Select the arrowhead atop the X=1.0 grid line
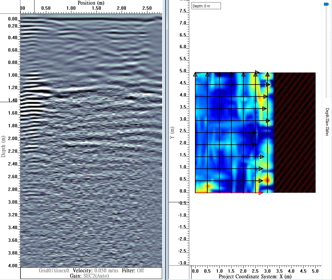Image resolution: width=332 pixels, height=280 pixels. coord(219,74)
